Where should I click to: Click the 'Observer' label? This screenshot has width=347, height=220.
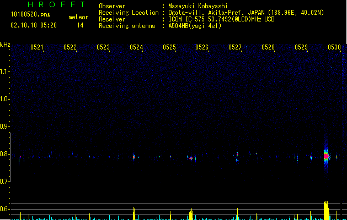[x=112, y=6]
